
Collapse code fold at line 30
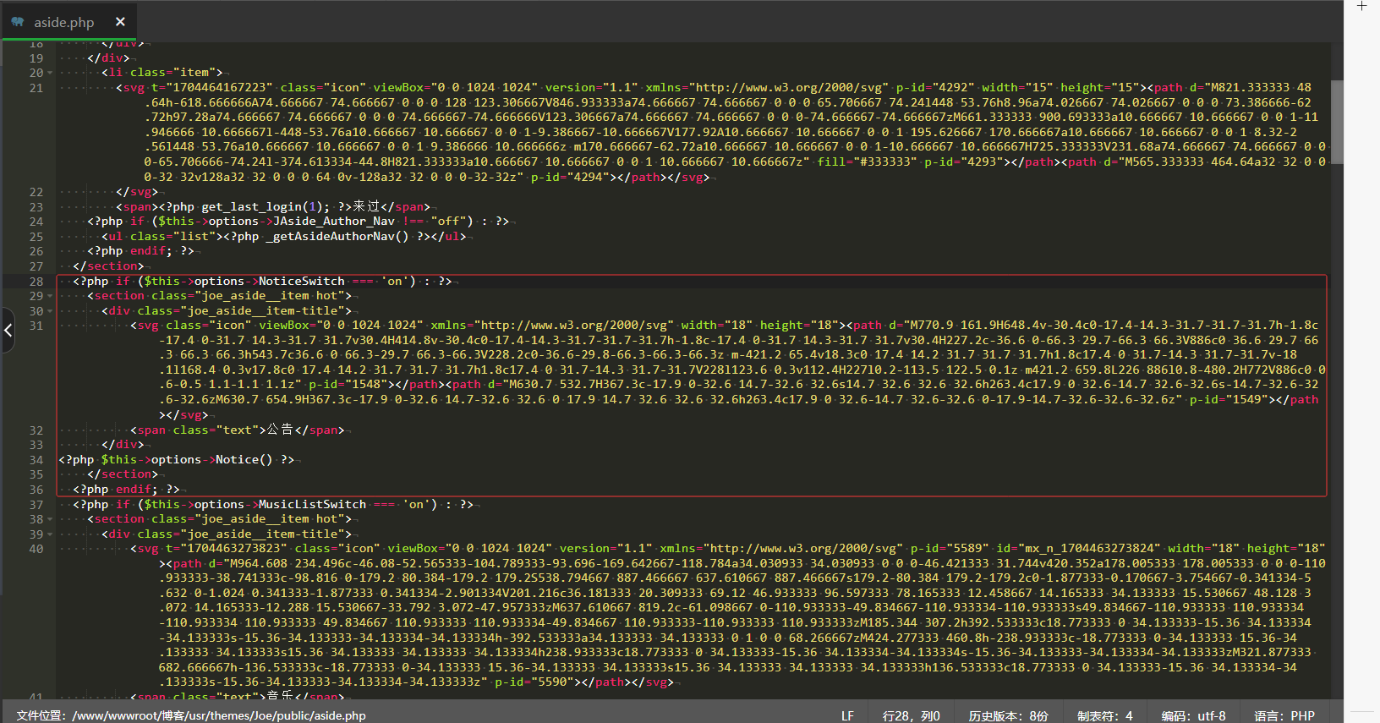tap(50, 311)
